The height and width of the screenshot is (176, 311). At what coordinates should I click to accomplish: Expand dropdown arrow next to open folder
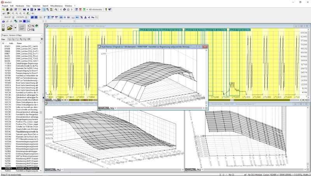coord(16,28)
